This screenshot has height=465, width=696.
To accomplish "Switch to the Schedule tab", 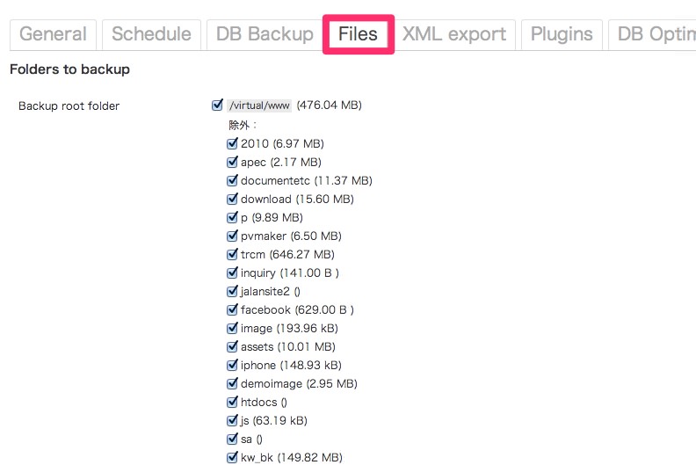I will pyautogui.click(x=151, y=34).
